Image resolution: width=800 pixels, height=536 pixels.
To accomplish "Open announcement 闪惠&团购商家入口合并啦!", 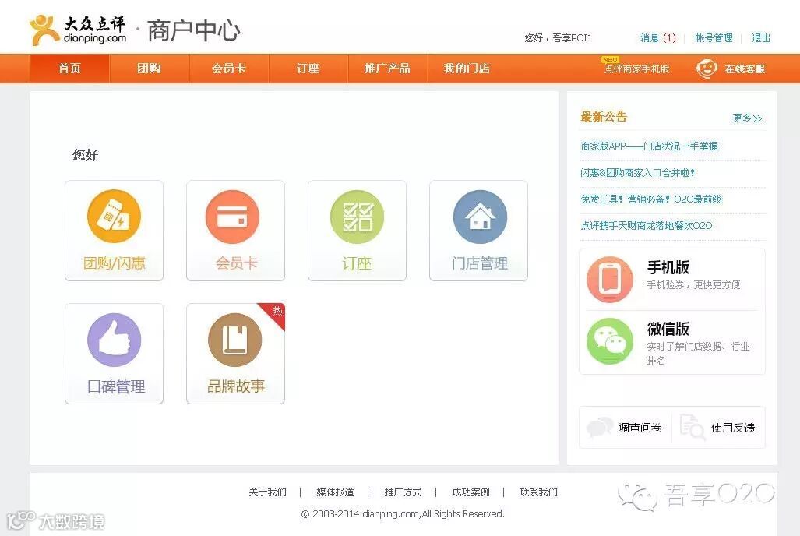I will pyautogui.click(x=638, y=172).
